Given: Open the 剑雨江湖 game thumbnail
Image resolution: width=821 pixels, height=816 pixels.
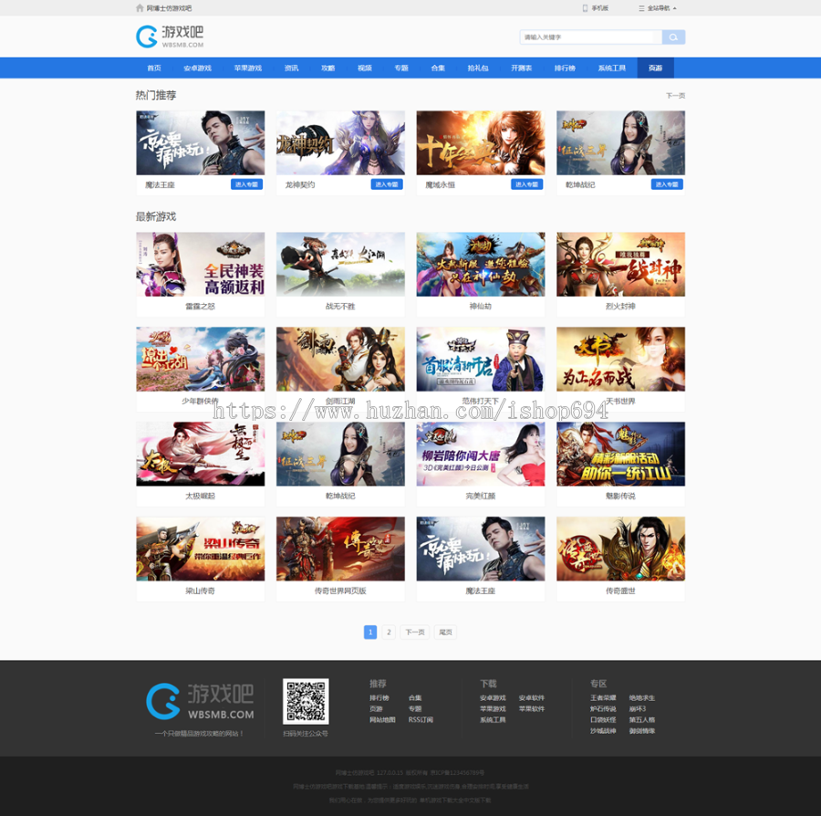Looking at the screenshot, I should point(340,359).
